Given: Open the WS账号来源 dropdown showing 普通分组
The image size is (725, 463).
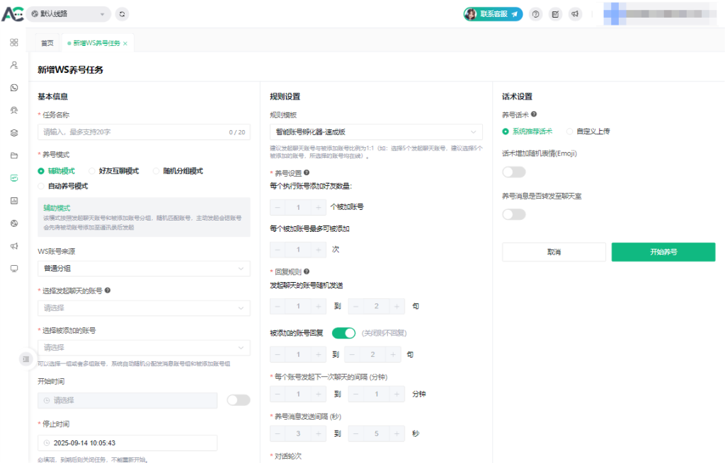Looking at the screenshot, I should point(144,269).
